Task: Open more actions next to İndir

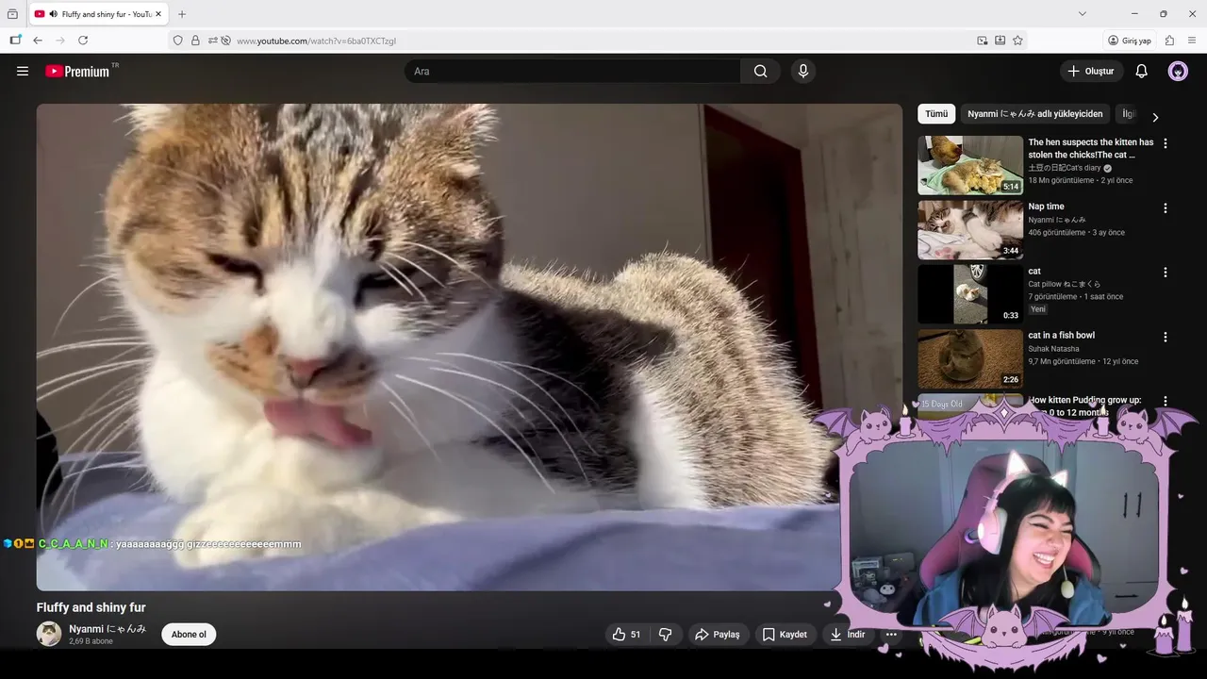Action: click(891, 635)
